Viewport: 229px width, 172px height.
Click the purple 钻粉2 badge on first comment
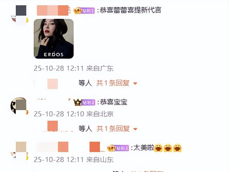click(x=88, y=11)
